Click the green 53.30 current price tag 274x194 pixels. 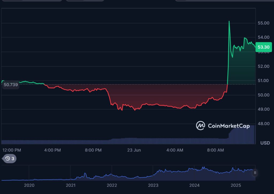click(x=264, y=47)
